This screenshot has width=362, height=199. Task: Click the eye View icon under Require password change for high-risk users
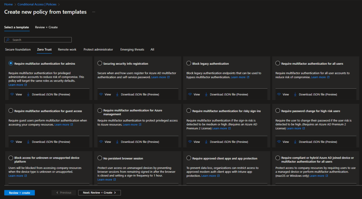pos(279,142)
